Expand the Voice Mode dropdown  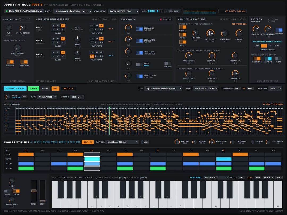[123, 11]
